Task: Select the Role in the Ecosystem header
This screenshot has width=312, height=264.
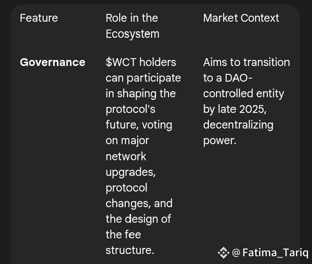Action: [133, 26]
